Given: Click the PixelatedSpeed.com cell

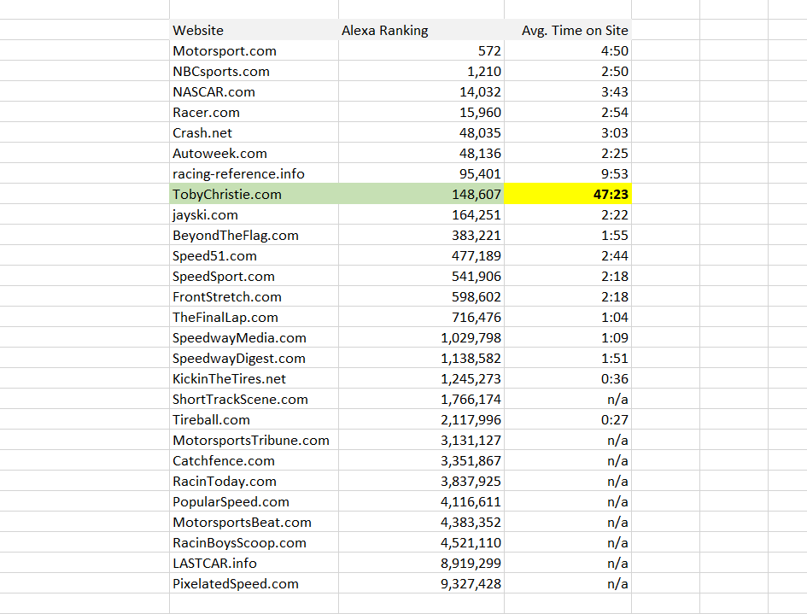Looking at the screenshot, I should pos(254,583).
